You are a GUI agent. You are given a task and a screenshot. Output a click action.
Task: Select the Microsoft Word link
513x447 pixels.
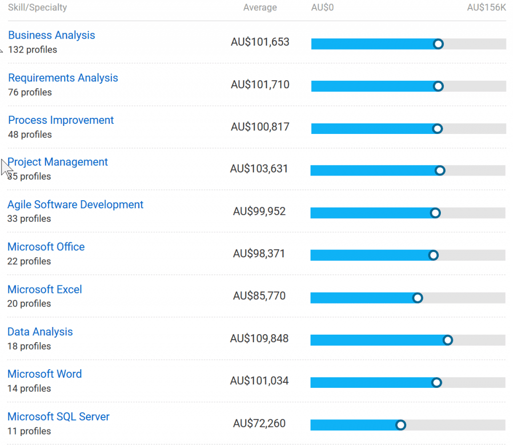[45, 374]
